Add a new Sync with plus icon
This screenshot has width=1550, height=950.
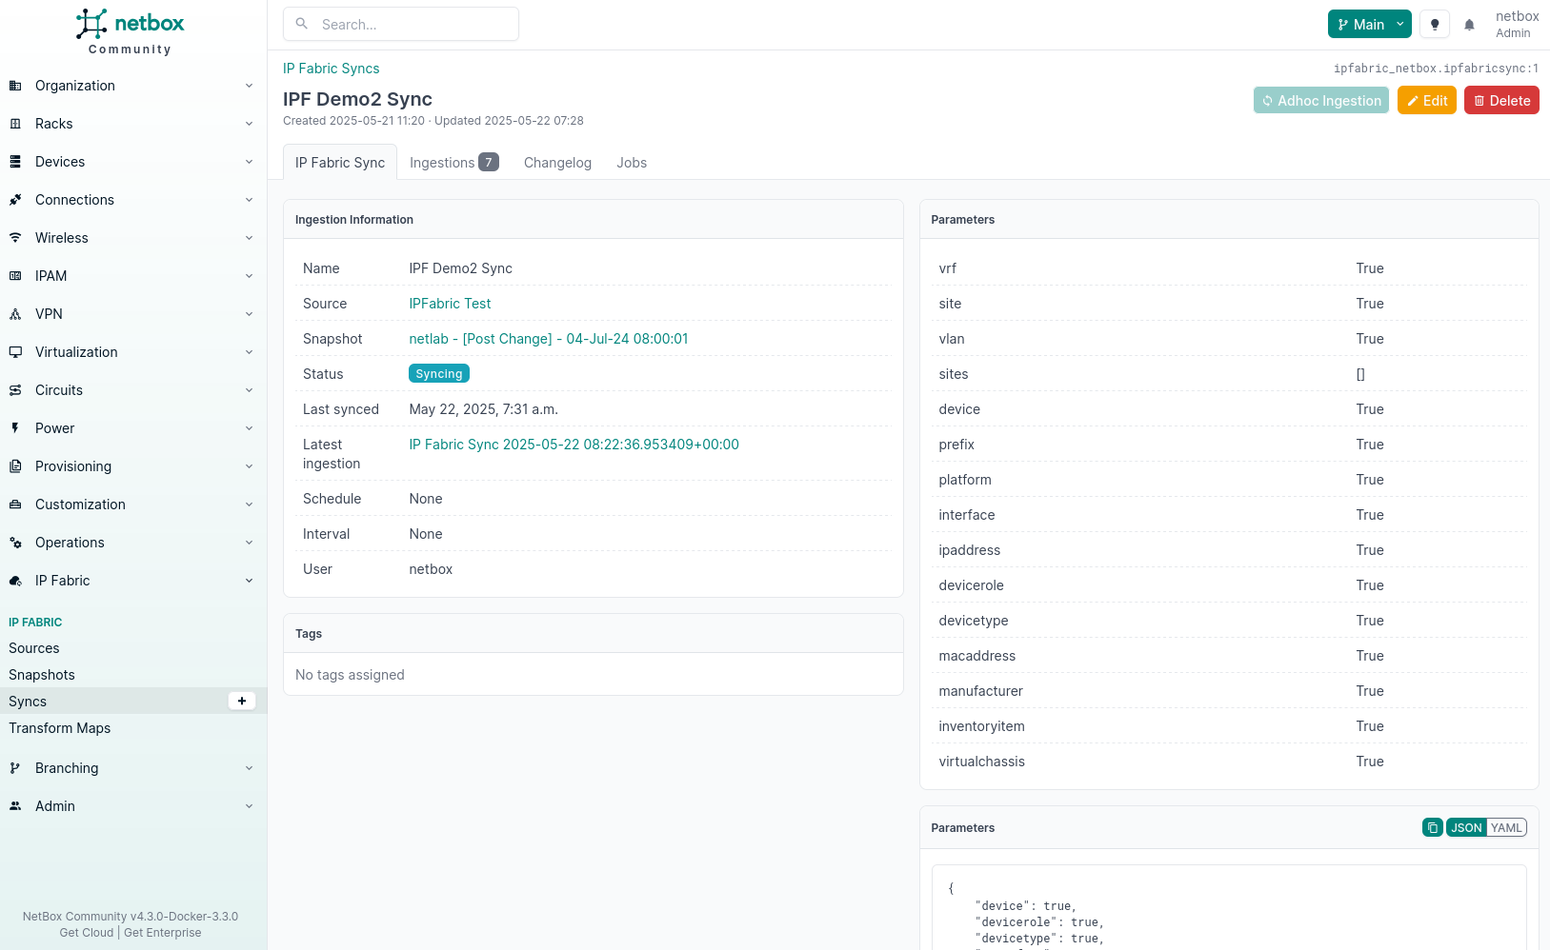(x=242, y=701)
